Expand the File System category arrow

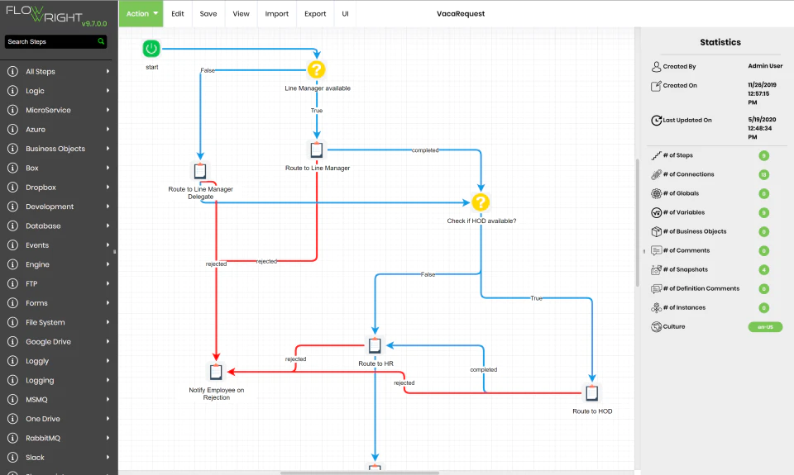click(x=108, y=322)
